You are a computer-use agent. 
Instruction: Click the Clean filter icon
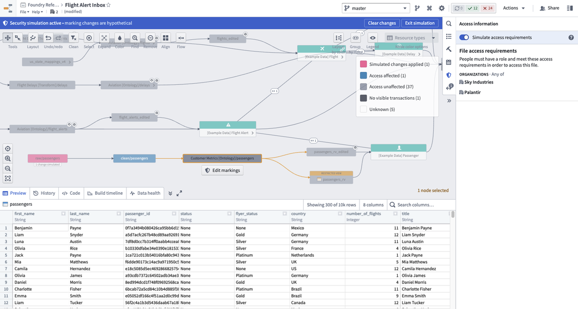74,38
